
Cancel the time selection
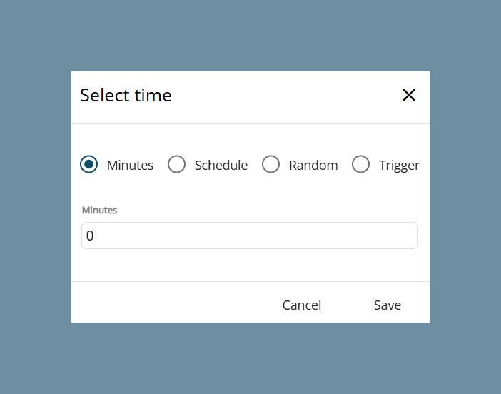(x=302, y=305)
